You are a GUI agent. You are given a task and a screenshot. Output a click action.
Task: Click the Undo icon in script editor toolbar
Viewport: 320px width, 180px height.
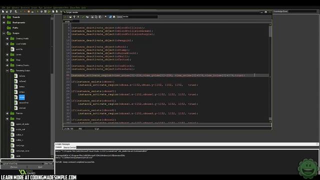point(83,17)
